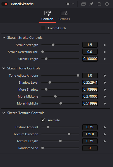The width and height of the screenshot is (113, 167).
Task: Click the Tone Adjust Amount value field
Action: (x=90, y=76)
